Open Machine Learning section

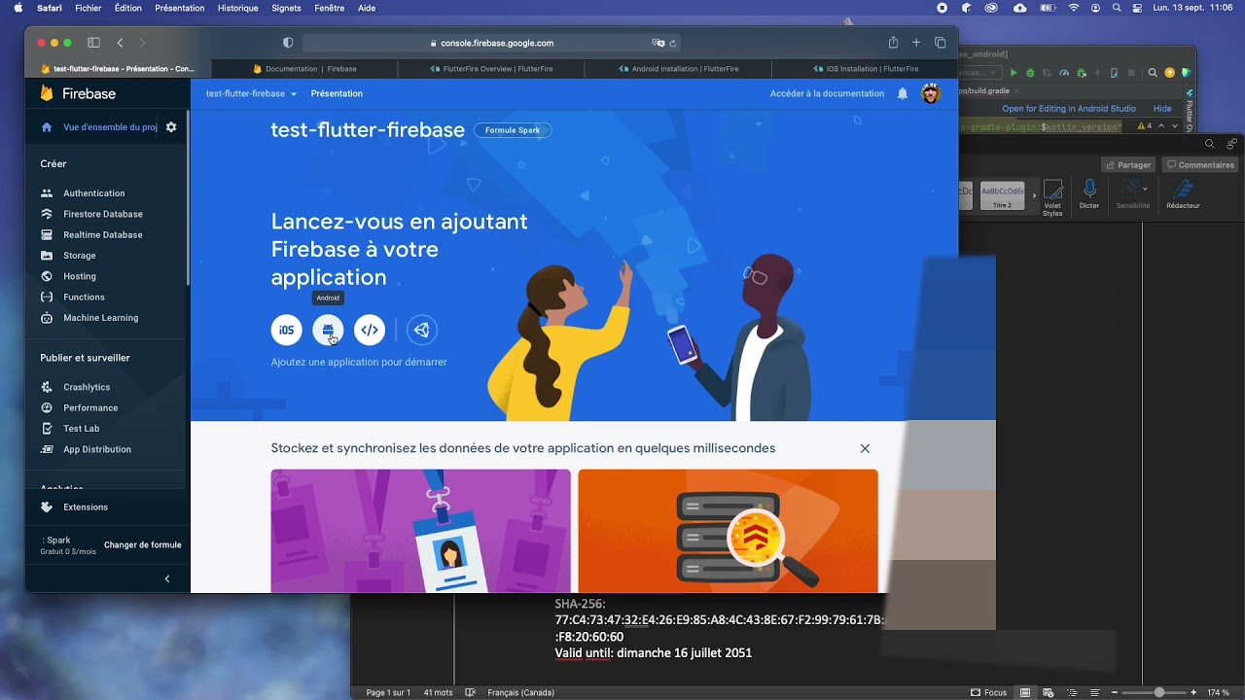(x=89, y=318)
